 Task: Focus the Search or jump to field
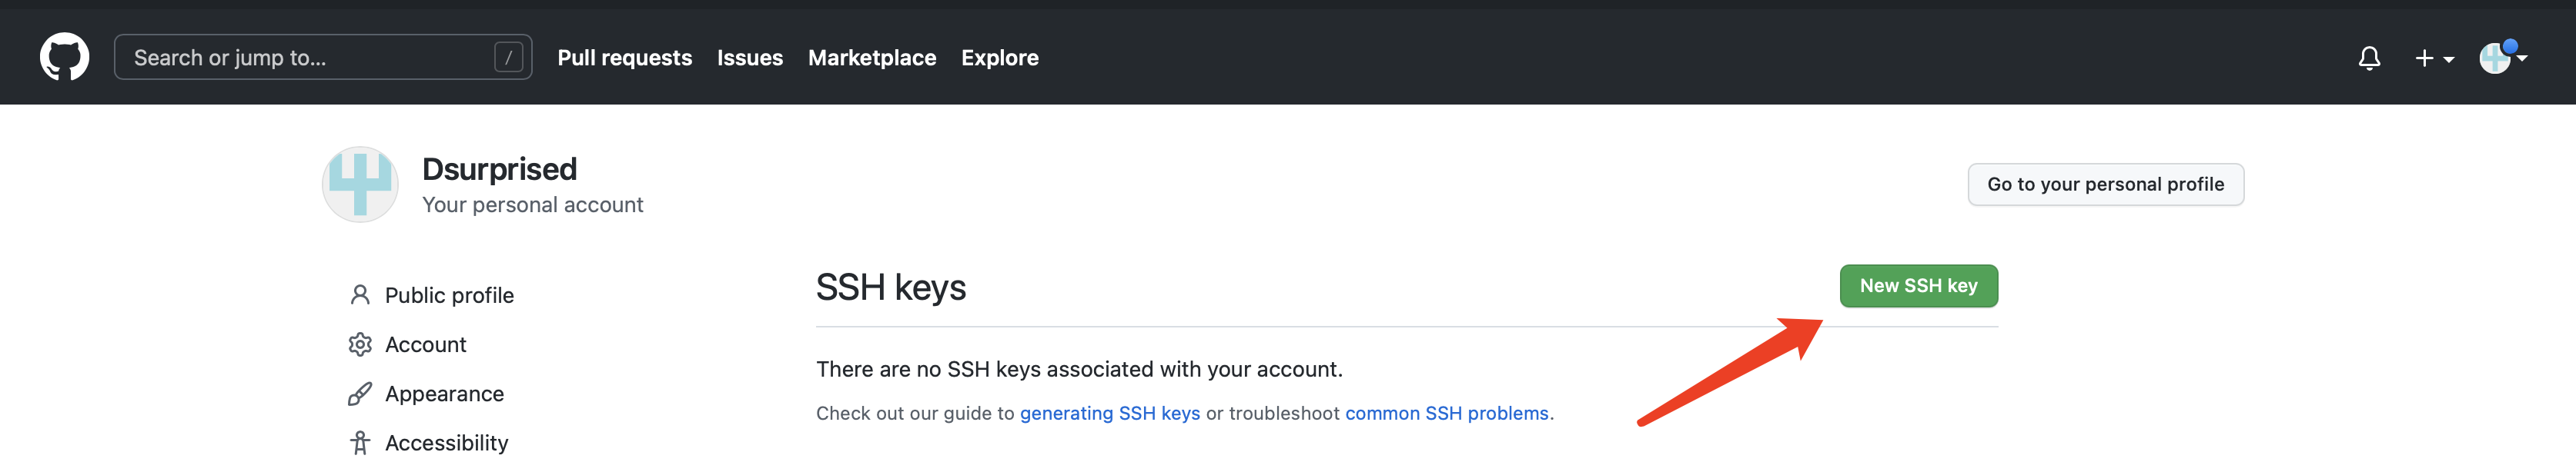(x=300, y=58)
